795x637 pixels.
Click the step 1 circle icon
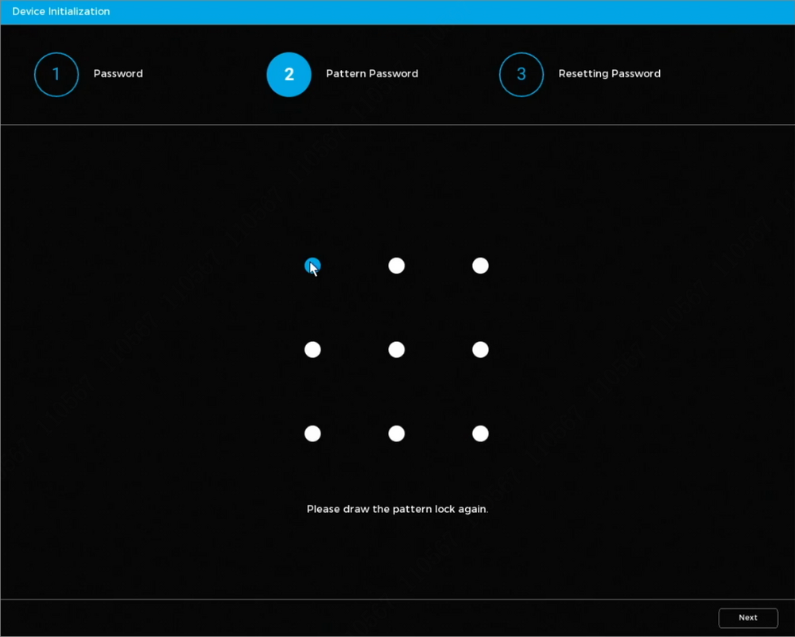point(56,75)
